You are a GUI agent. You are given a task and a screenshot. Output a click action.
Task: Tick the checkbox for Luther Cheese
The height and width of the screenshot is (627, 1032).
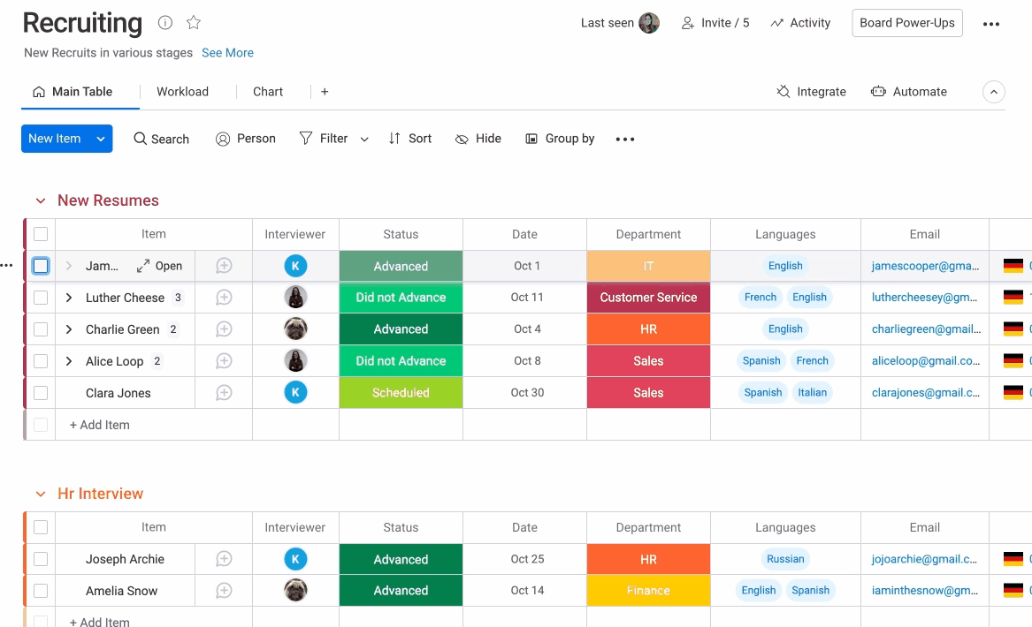(41, 298)
